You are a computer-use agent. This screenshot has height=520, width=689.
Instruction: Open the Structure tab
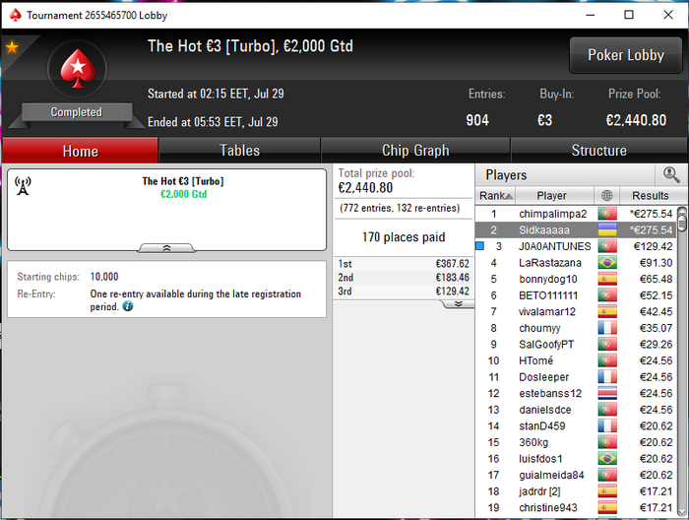(598, 151)
